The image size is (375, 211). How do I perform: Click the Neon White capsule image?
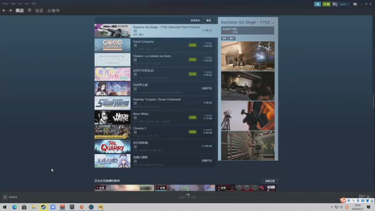[112, 117]
